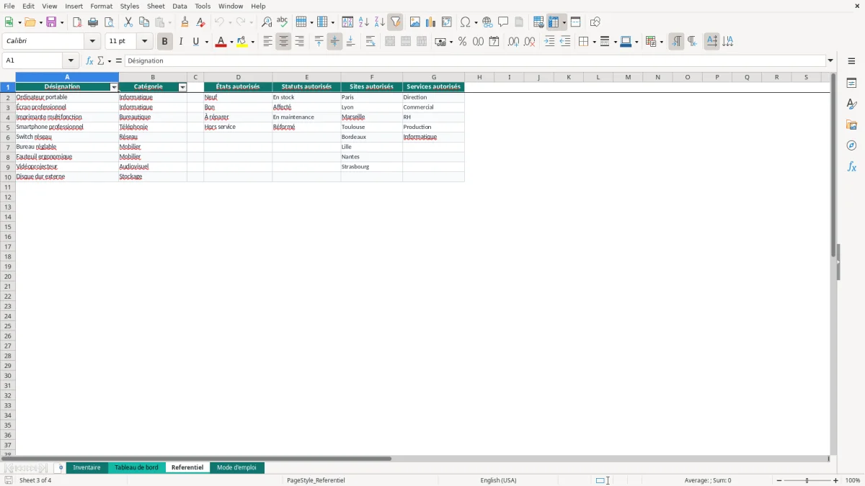865x486 pixels.
Task: Select column D header
Action: (238, 77)
